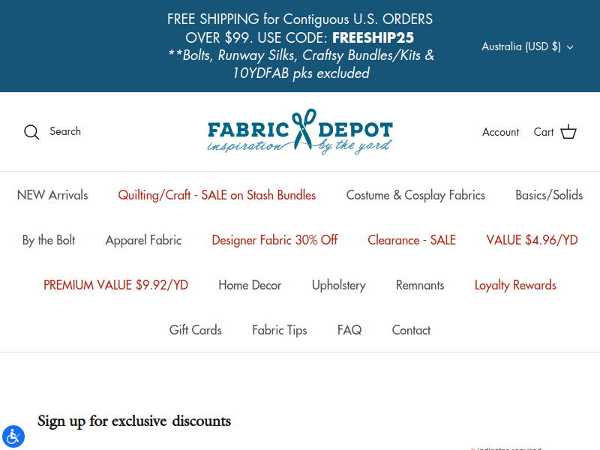Open the Loyalty Rewards page
Screen dimensions: 600x450
[515, 285]
